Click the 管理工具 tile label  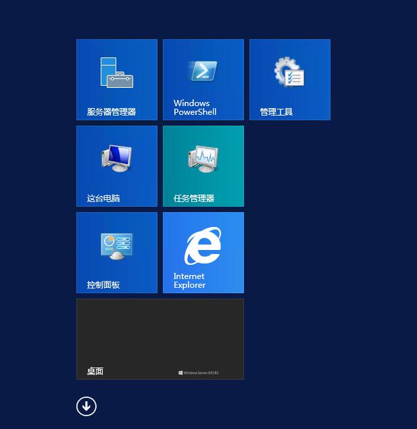276,112
